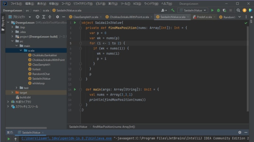This screenshot has width=254, height=142.
Task: Switch to ChokkauSnkakuWithPoint.scala tab
Action: coord(129,17)
